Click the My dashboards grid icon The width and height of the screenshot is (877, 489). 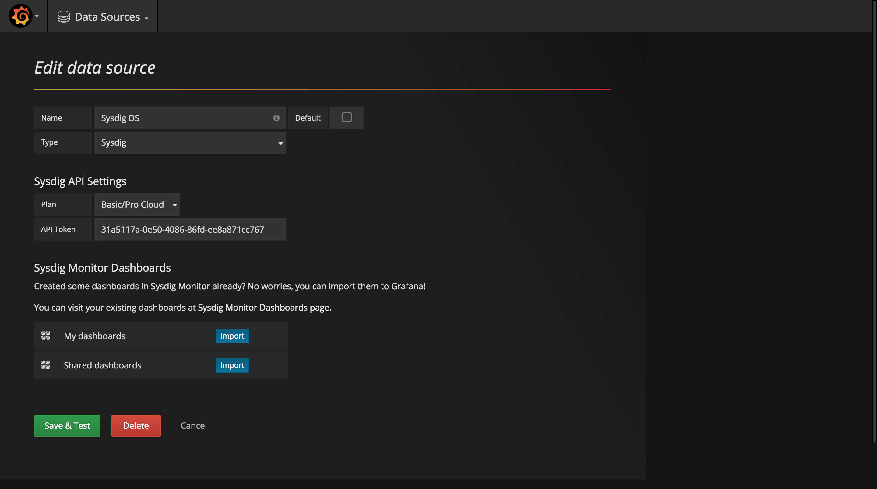click(45, 336)
